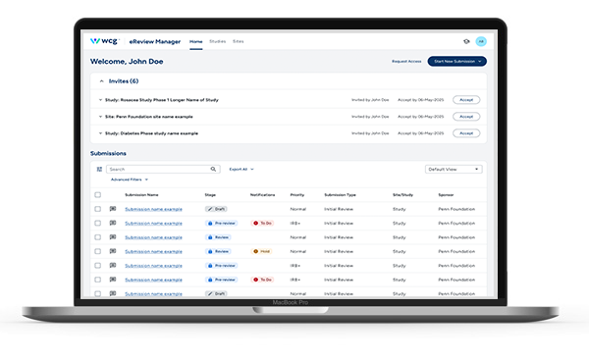Viewport: 589px width, 360px height.
Task: Click the Draft stage badge in the first row
Action: click(216, 209)
